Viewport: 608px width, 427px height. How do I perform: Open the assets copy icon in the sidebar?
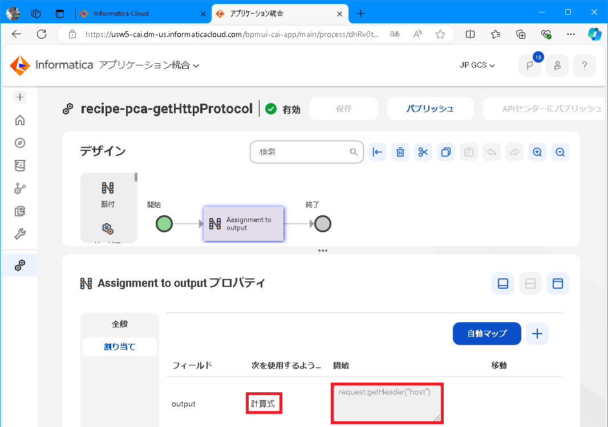point(20,211)
